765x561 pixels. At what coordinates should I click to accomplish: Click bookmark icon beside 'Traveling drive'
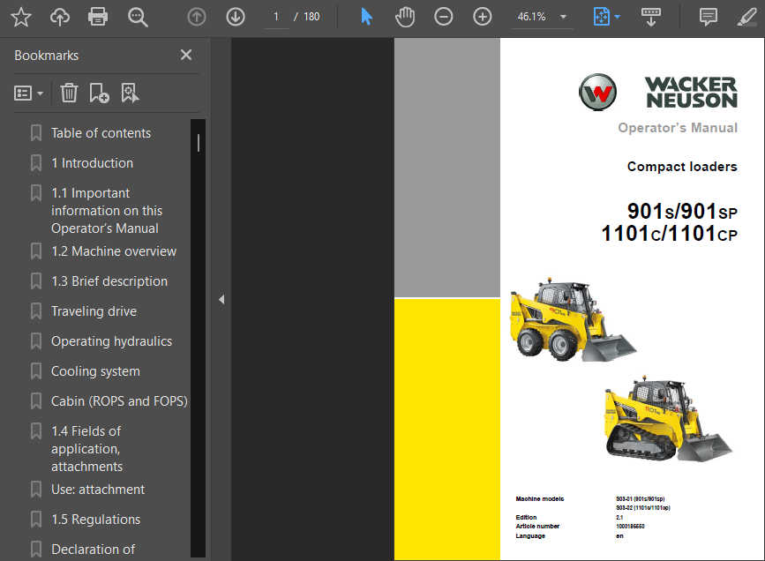coord(36,311)
